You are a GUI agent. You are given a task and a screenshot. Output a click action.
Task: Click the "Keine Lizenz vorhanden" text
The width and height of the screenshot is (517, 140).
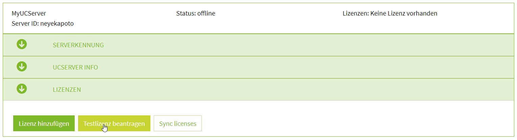404,13
